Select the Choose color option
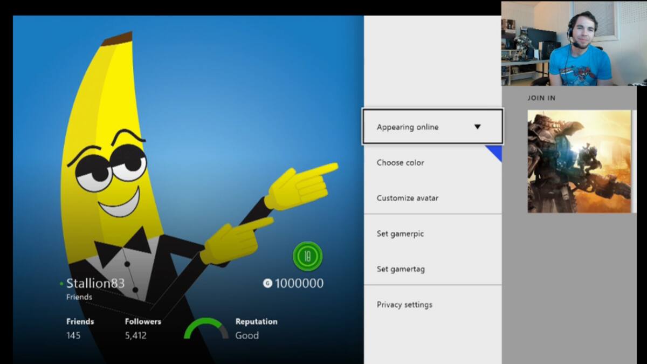This screenshot has height=364, width=647. (x=401, y=162)
